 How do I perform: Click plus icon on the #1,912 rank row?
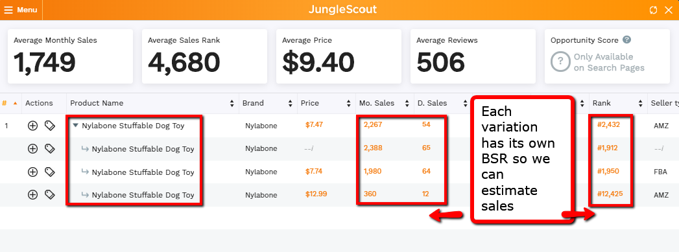32,149
